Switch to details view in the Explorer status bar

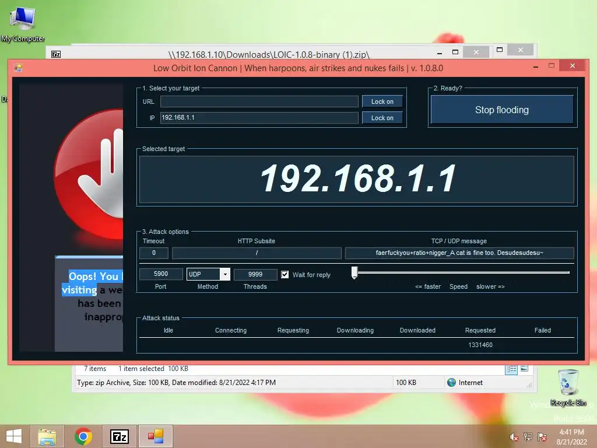pyautogui.click(x=511, y=369)
